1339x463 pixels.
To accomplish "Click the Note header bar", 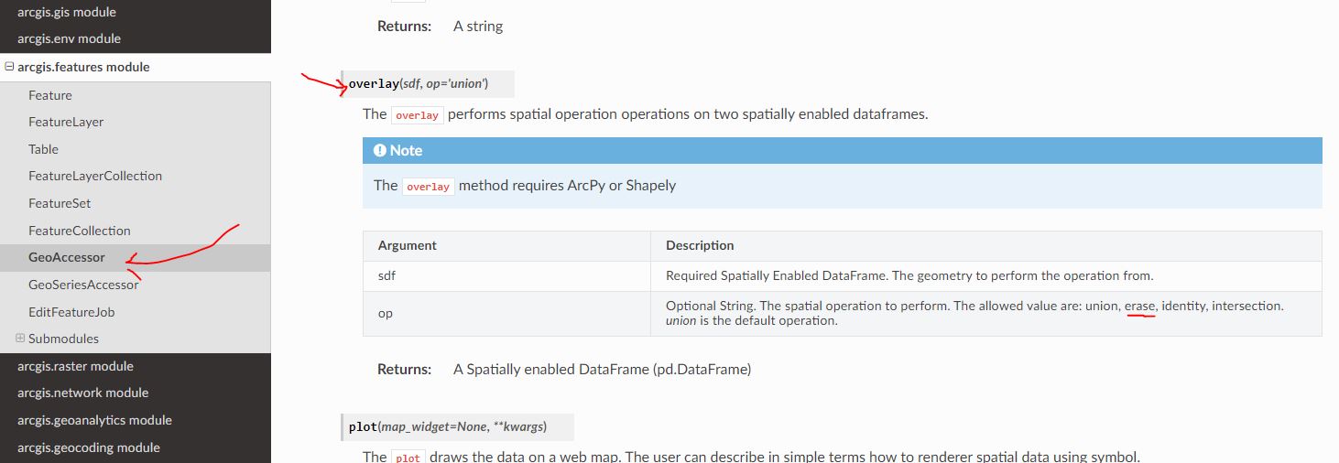I will [x=843, y=150].
